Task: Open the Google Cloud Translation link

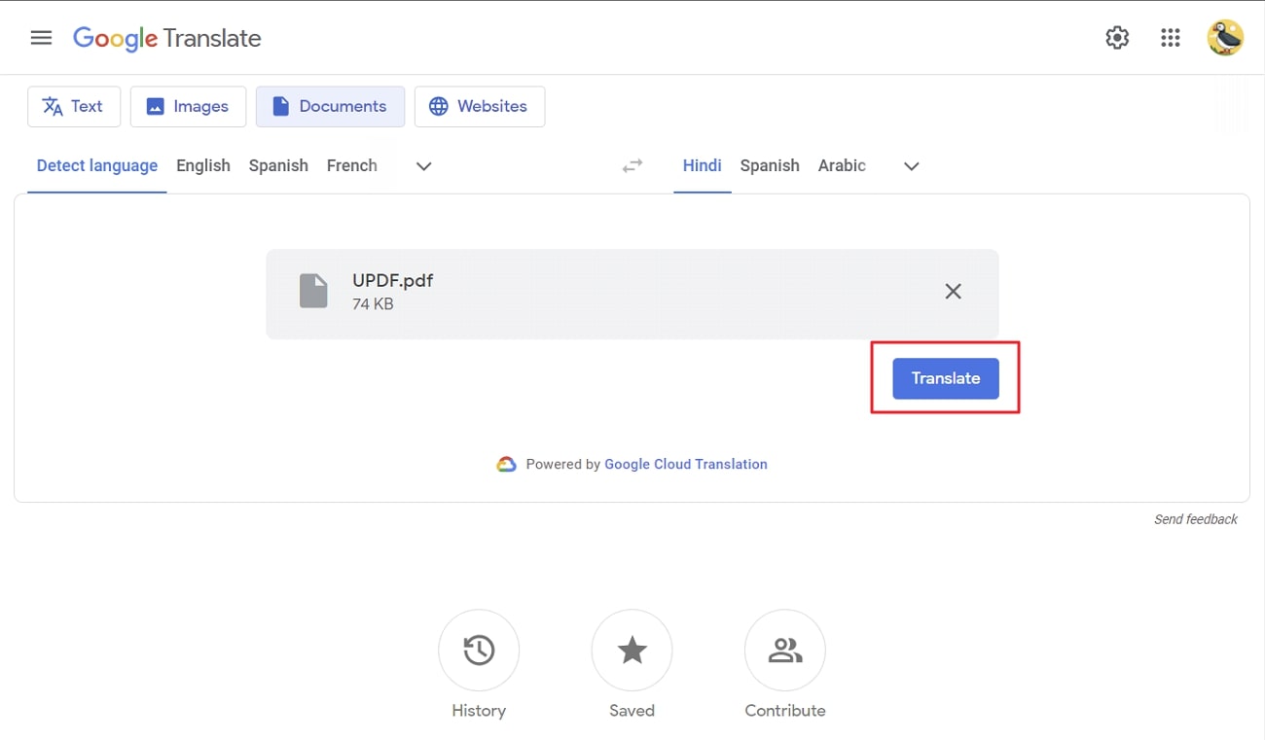Action: [686, 464]
